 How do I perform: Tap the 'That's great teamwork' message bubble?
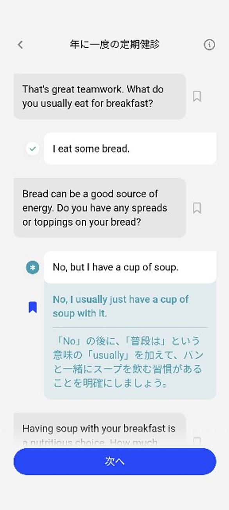coord(100,96)
